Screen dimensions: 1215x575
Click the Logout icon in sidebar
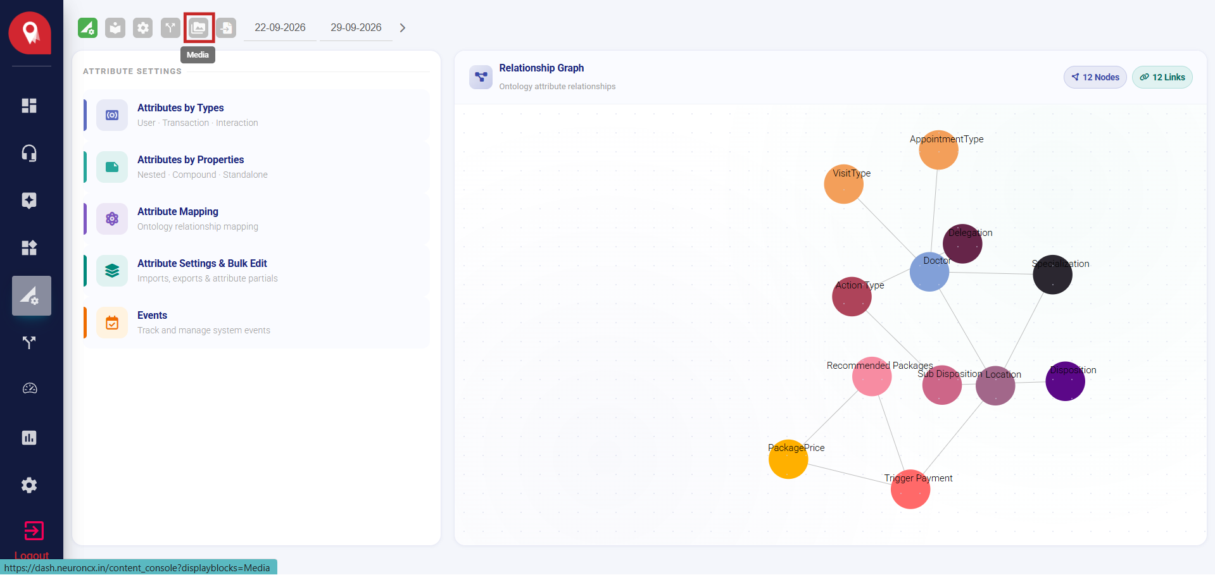tap(34, 531)
